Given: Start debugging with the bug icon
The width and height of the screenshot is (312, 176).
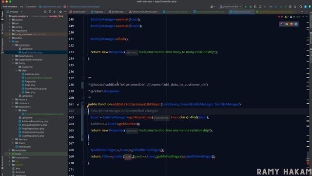Looking at the screenshot, I should tap(251, 6).
